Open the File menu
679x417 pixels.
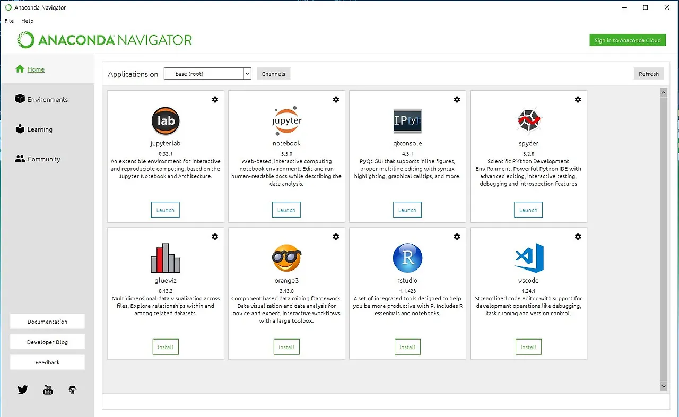[9, 21]
